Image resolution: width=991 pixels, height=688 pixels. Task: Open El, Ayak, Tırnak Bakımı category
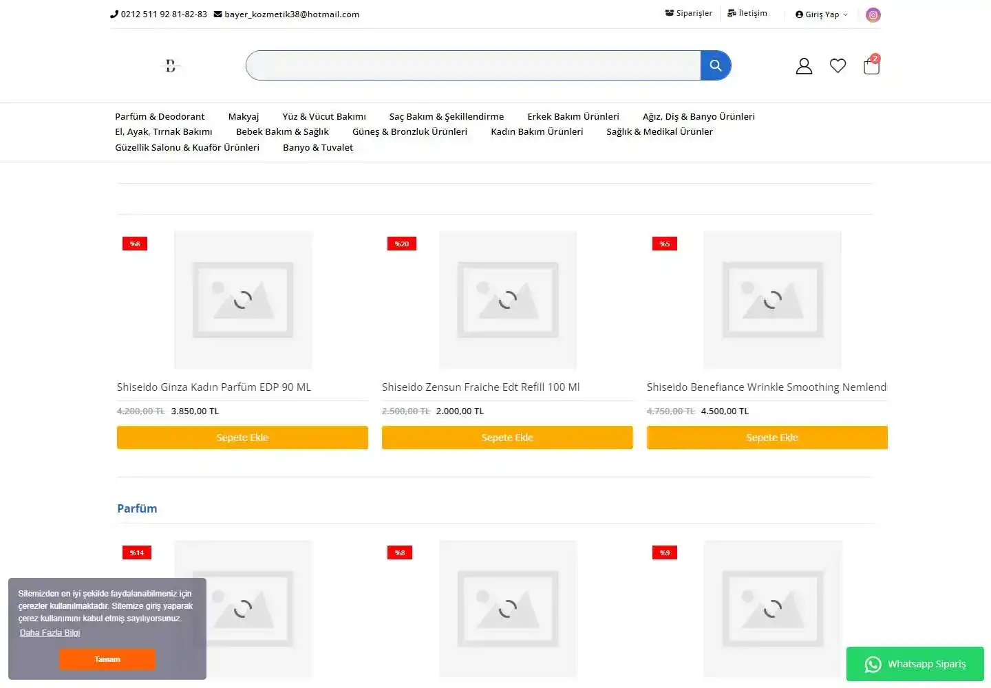tap(164, 131)
